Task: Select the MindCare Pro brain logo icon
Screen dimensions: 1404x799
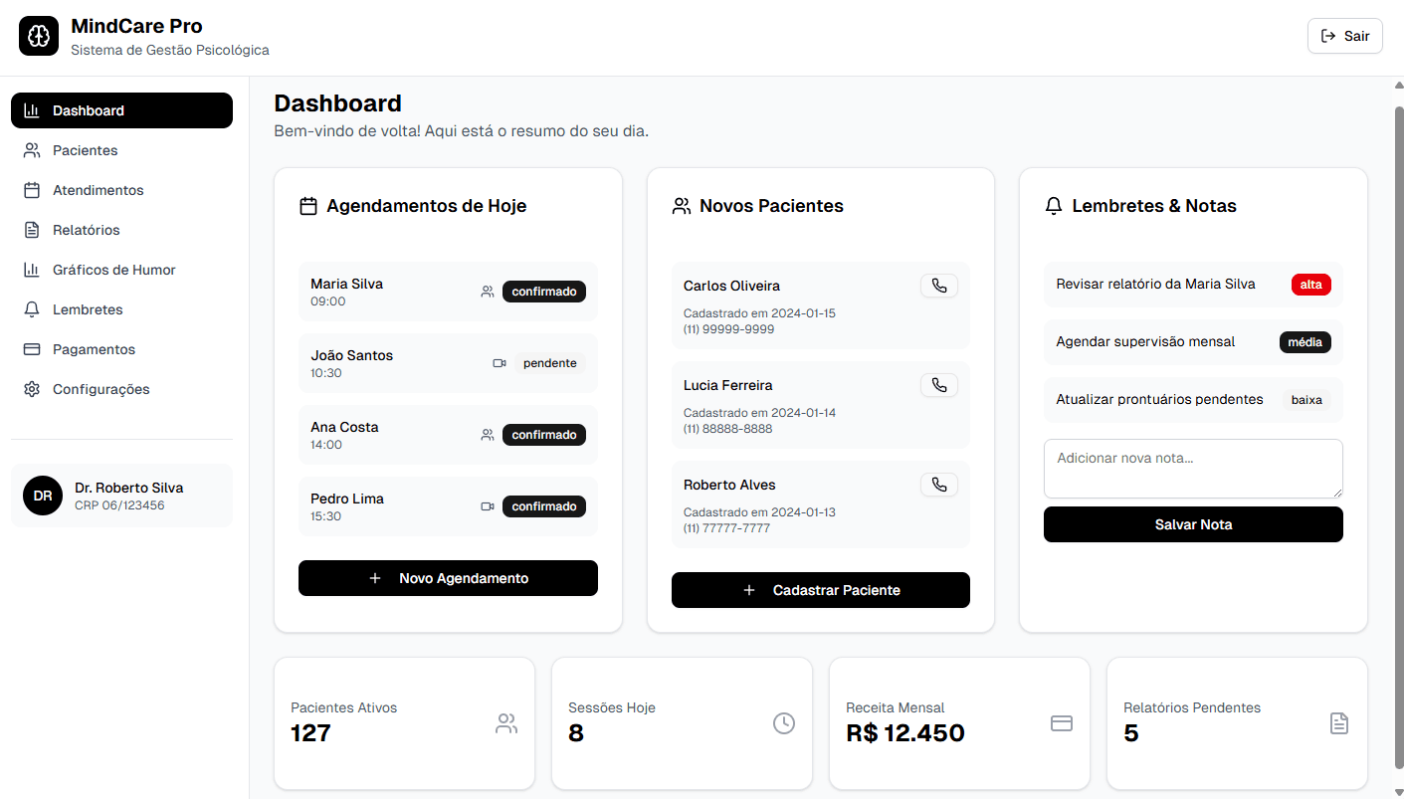Action: (x=38, y=35)
